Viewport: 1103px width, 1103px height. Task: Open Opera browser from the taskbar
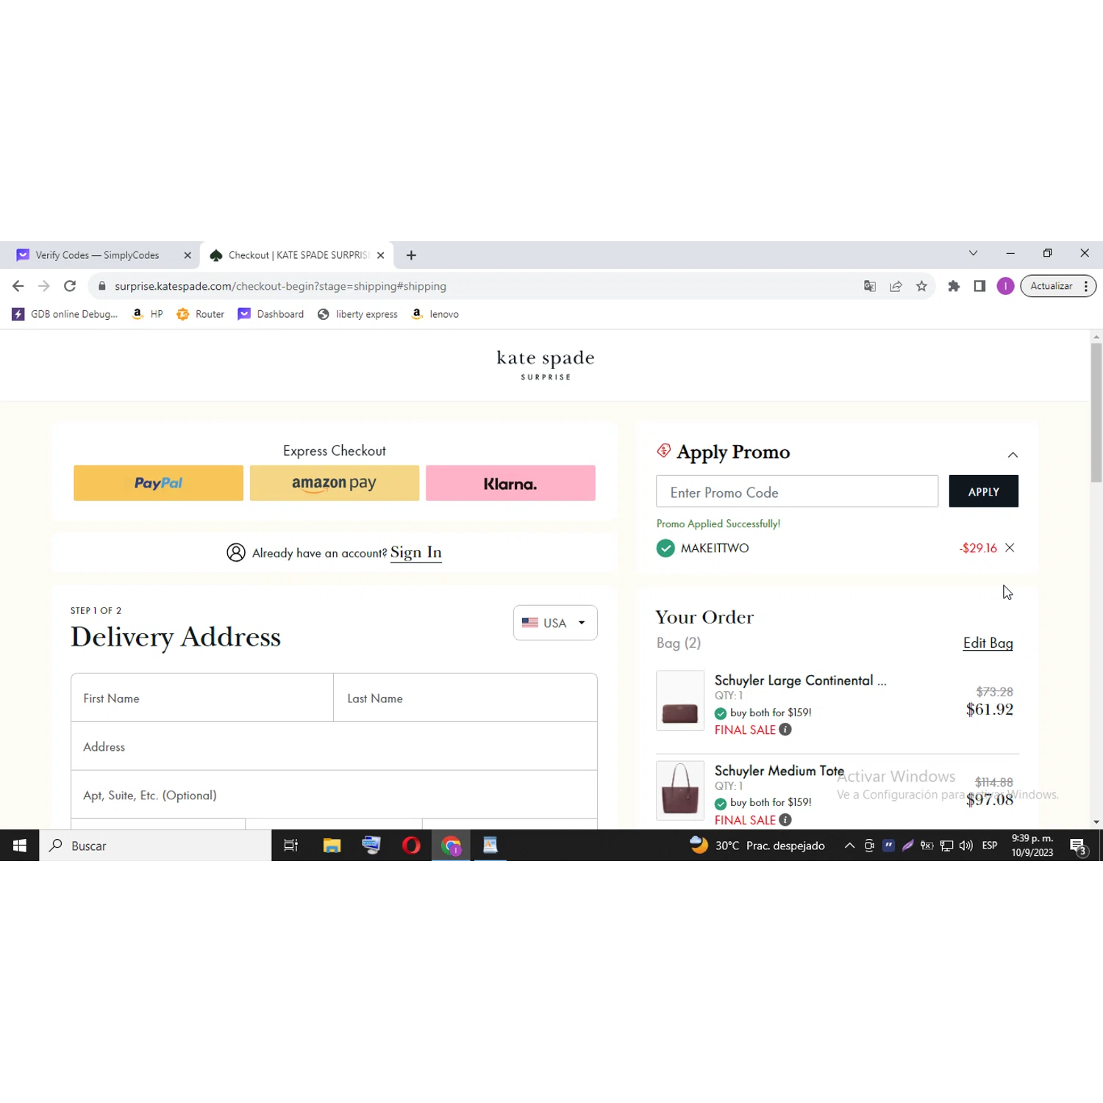coord(411,846)
